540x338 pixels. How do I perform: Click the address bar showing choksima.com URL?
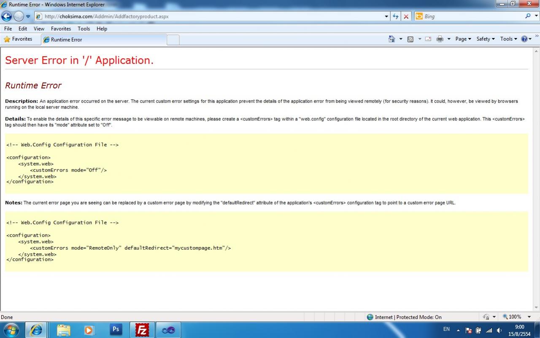tap(209, 16)
